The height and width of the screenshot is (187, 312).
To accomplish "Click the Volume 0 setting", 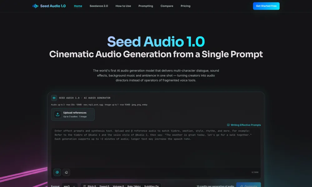I will pyautogui.click(x=118, y=186).
